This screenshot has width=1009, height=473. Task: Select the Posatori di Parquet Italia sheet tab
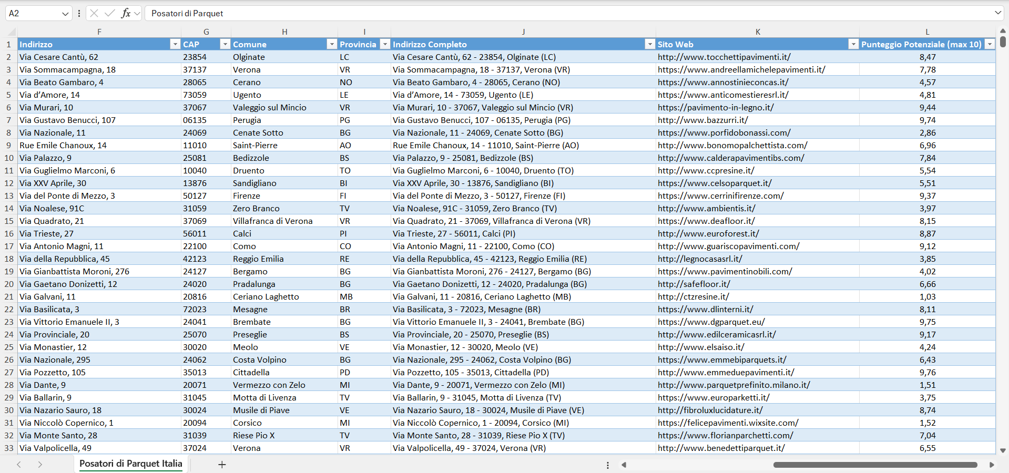pyautogui.click(x=131, y=464)
